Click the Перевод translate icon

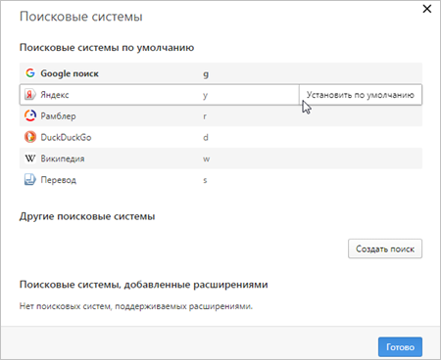(30, 180)
